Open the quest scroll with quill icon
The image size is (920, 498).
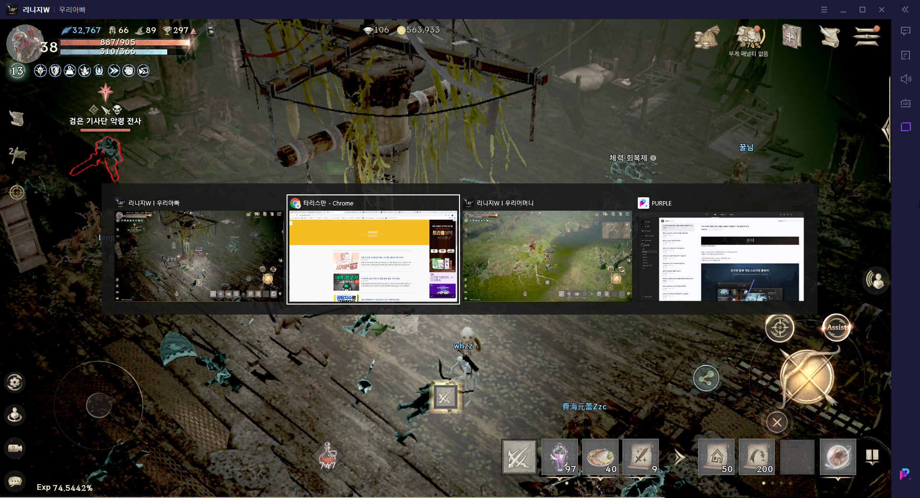point(830,36)
